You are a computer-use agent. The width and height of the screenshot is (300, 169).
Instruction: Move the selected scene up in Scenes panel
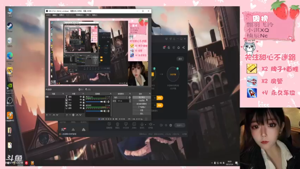54,115
